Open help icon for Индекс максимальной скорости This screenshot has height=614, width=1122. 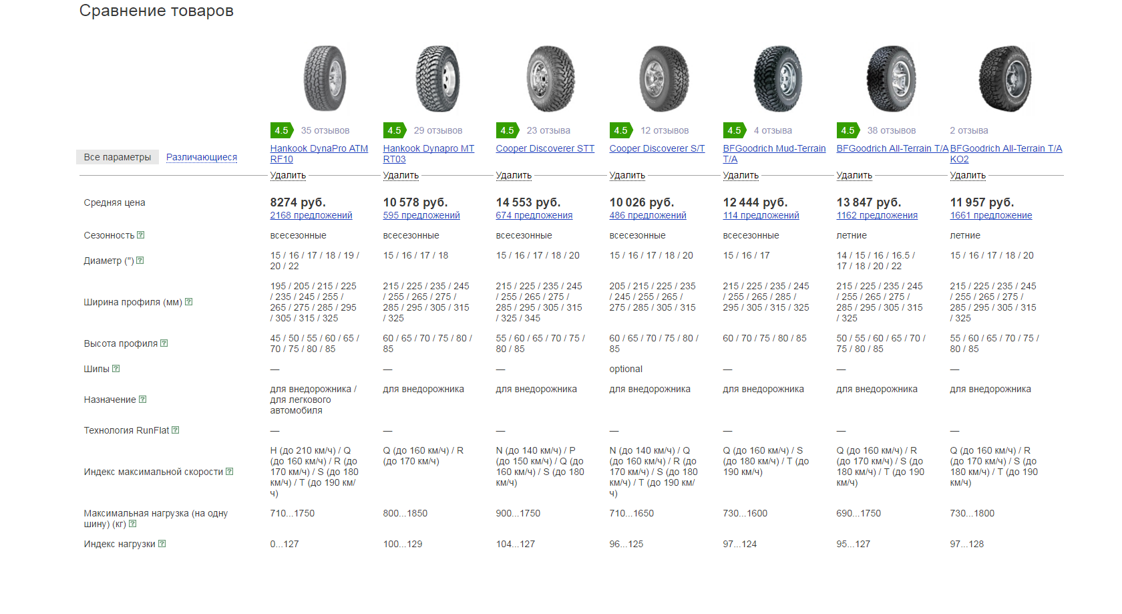[x=230, y=472]
